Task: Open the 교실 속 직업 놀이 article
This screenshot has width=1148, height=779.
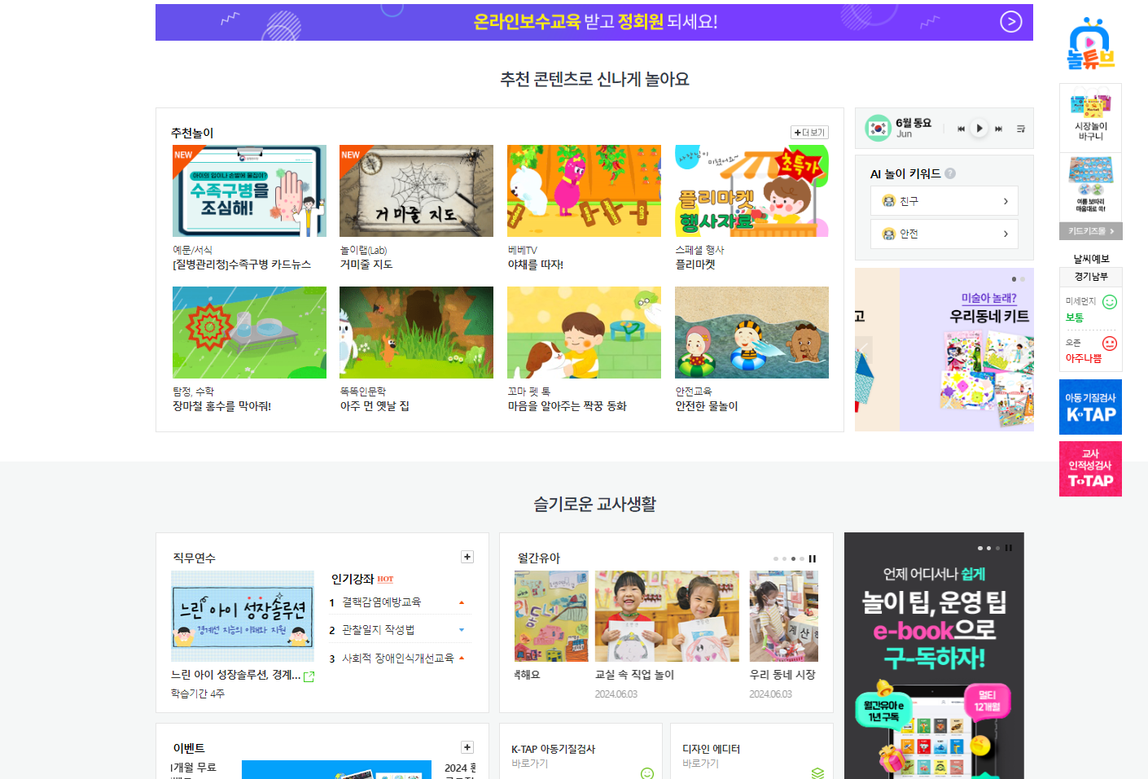Action: [667, 616]
